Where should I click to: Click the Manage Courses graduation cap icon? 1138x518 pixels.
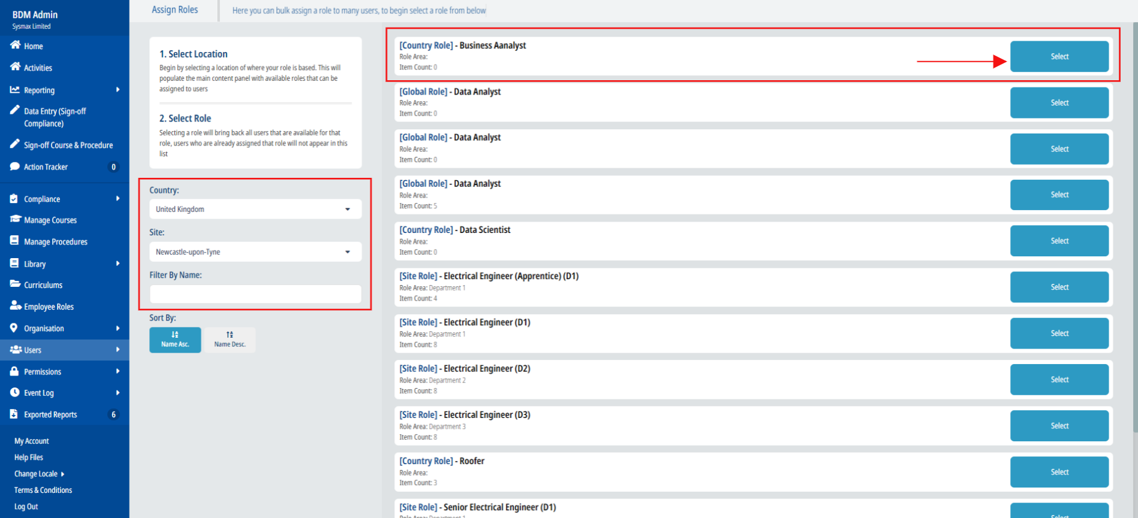tap(15, 219)
